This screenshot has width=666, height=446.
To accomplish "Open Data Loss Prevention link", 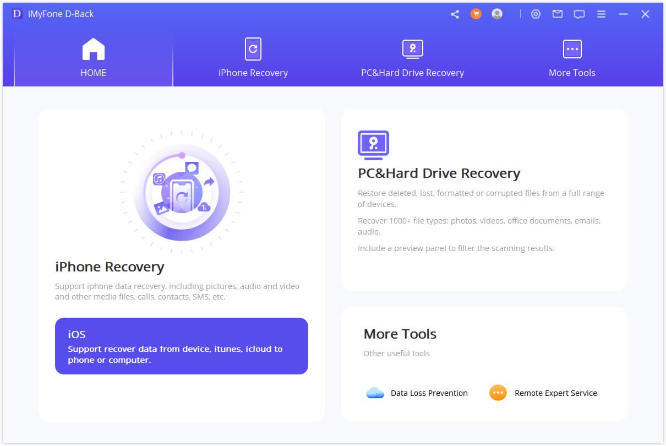I will [429, 393].
